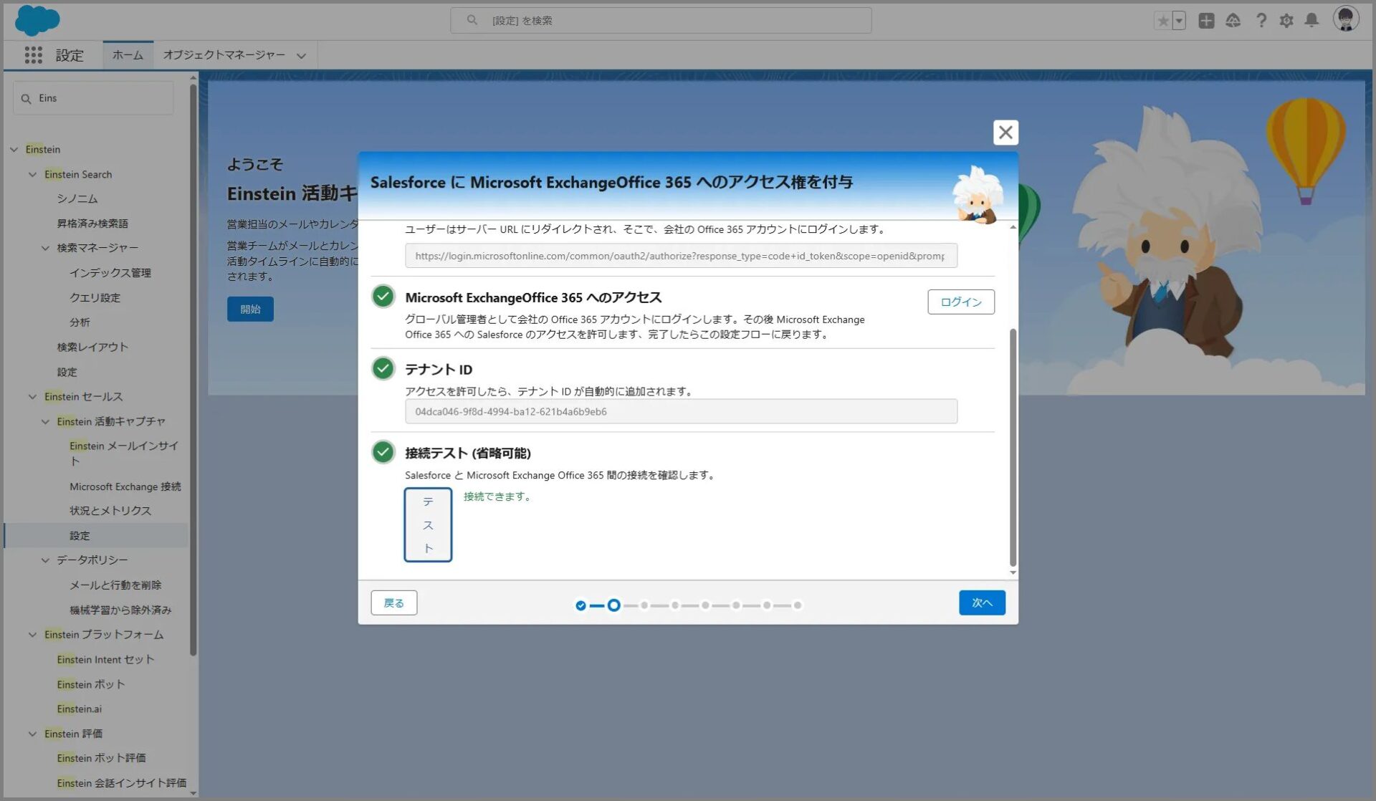Screen dimensions: 1376x801
Task: Open the setup gear icon
Action: [1286, 21]
